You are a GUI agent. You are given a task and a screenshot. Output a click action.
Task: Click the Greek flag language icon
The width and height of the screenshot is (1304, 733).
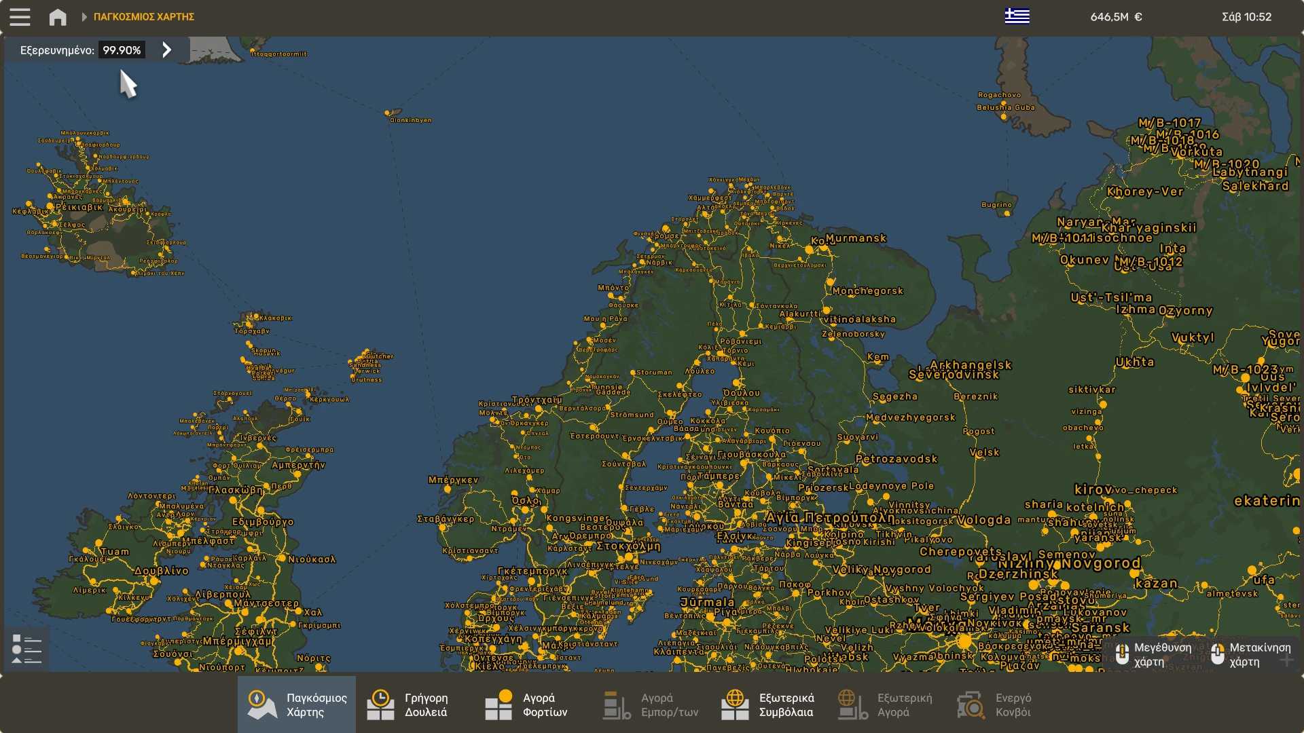pos(1017,16)
